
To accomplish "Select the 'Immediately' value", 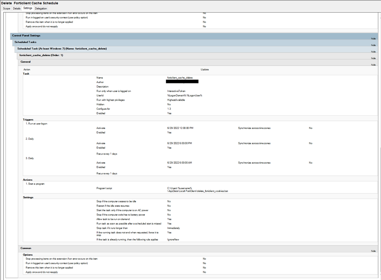I will click(x=173, y=228).
